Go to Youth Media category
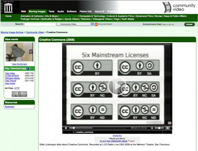This screenshot has width=198, height=151. click(127, 19)
